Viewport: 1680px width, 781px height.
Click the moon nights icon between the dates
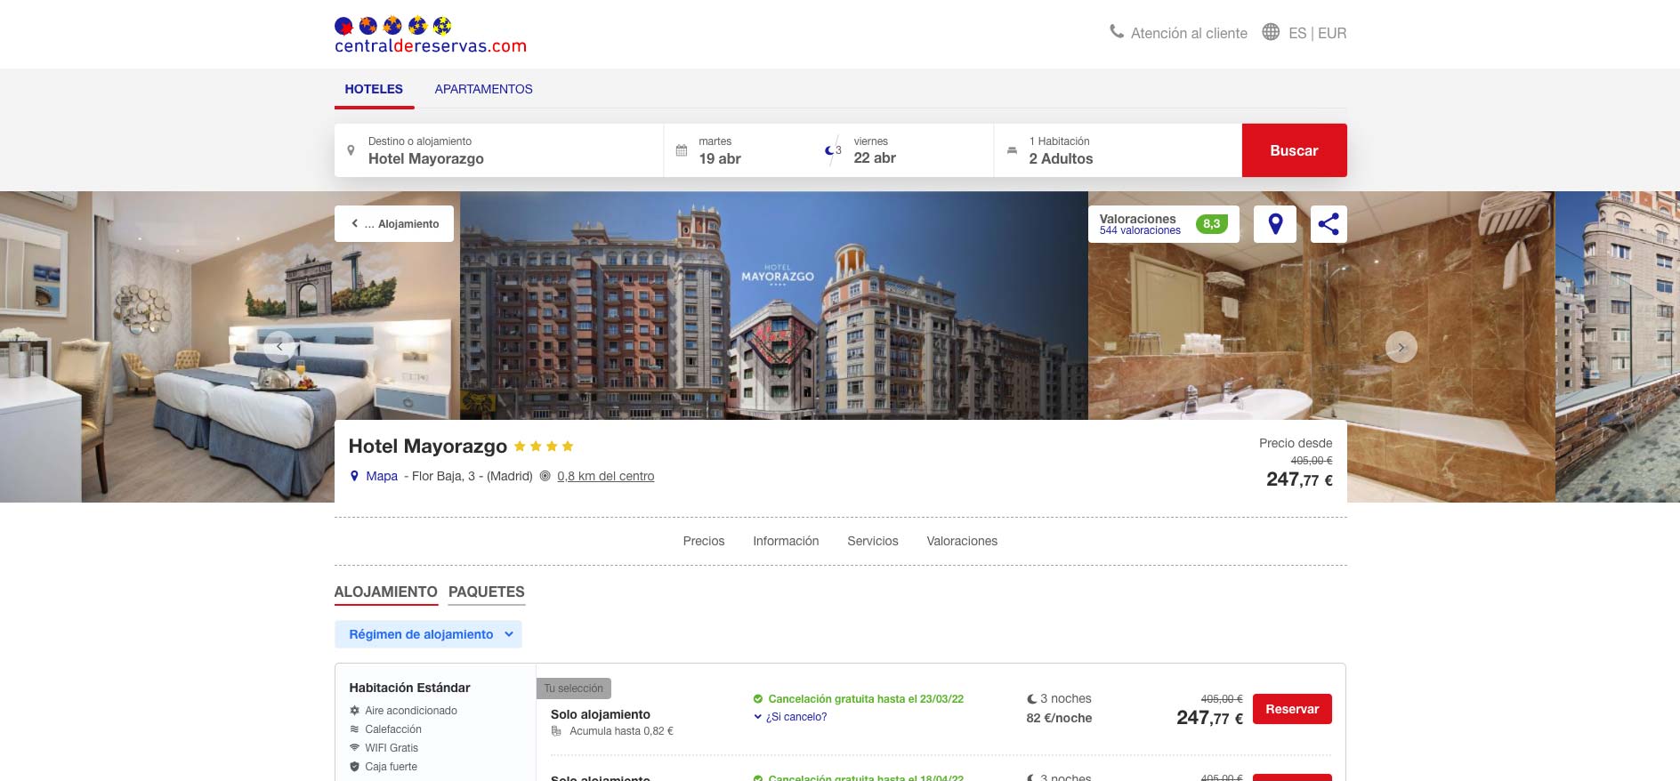click(833, 150)
